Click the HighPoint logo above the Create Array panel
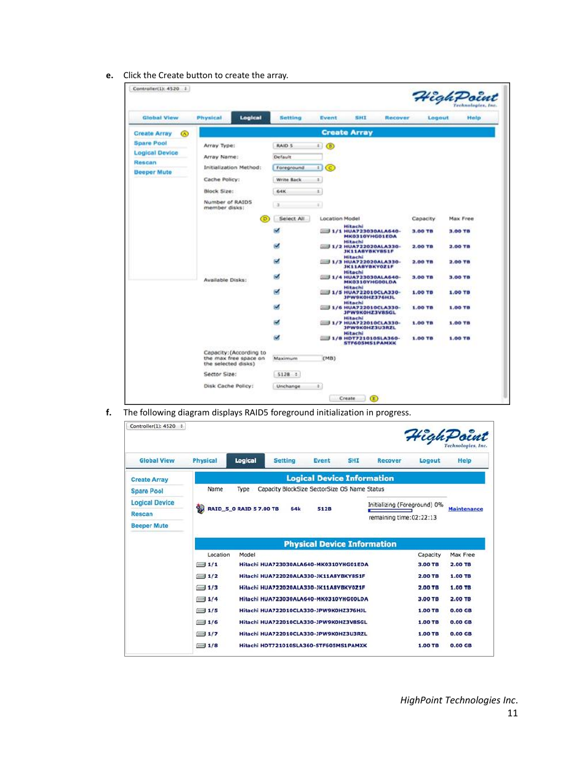 [x=455, y=98]
